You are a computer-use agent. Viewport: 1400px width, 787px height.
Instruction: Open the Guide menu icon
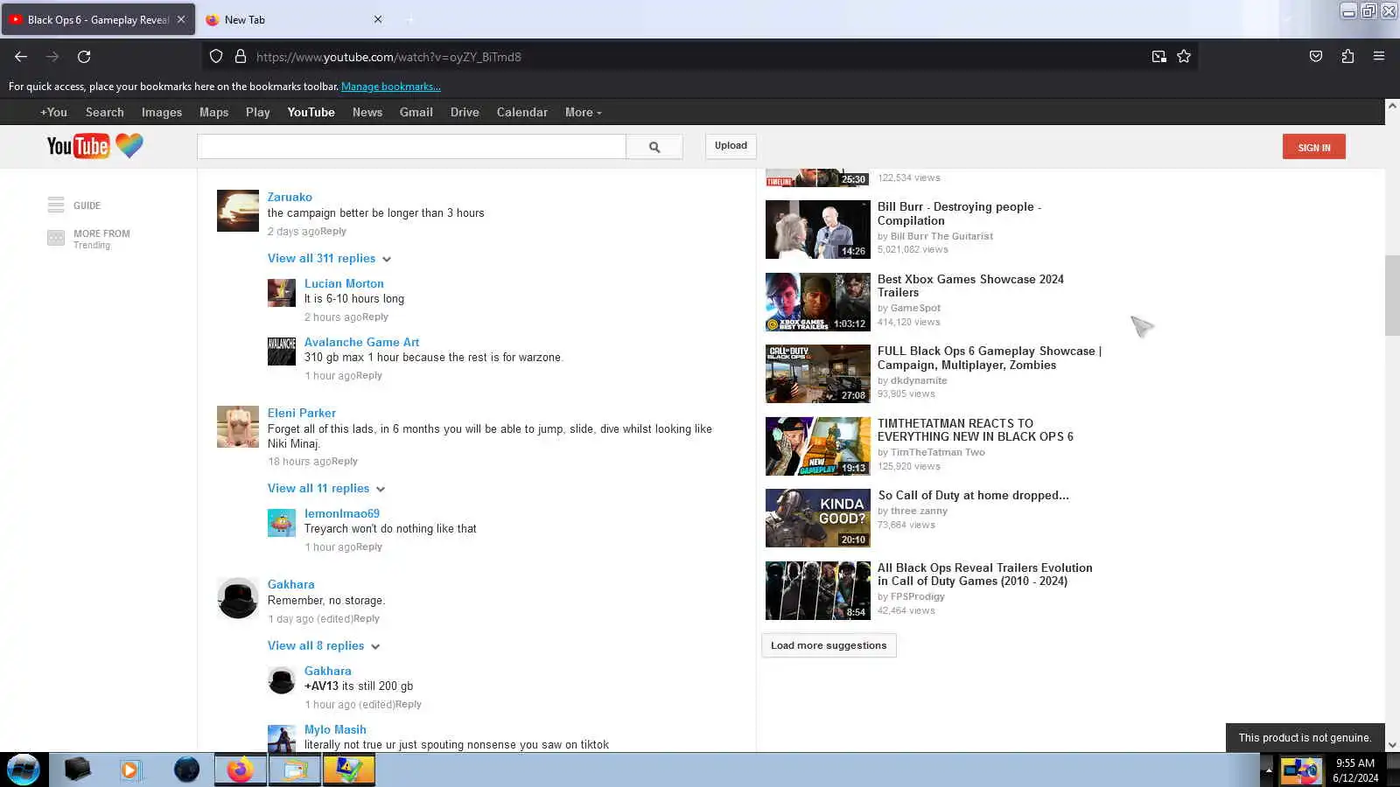(x=56, y=205)
